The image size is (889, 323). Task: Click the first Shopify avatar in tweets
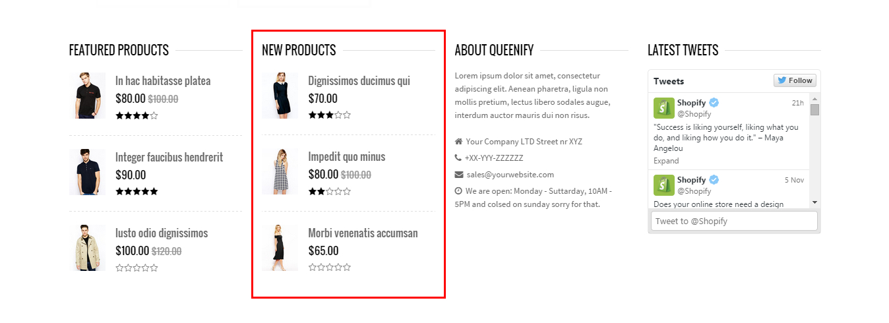point(663,108)
